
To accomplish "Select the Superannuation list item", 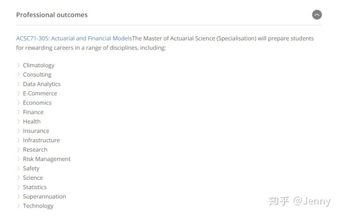I will [44, 197].
